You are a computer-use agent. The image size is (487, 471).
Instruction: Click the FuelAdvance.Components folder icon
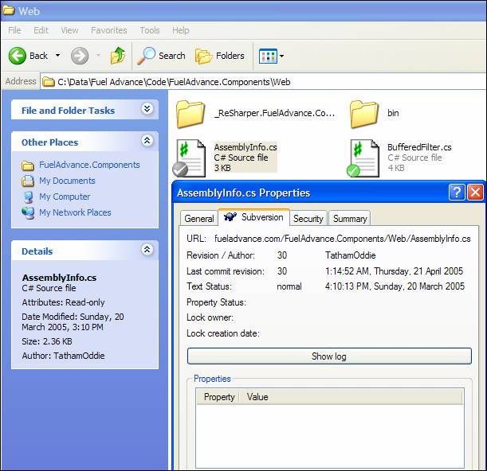click(28, 165)
